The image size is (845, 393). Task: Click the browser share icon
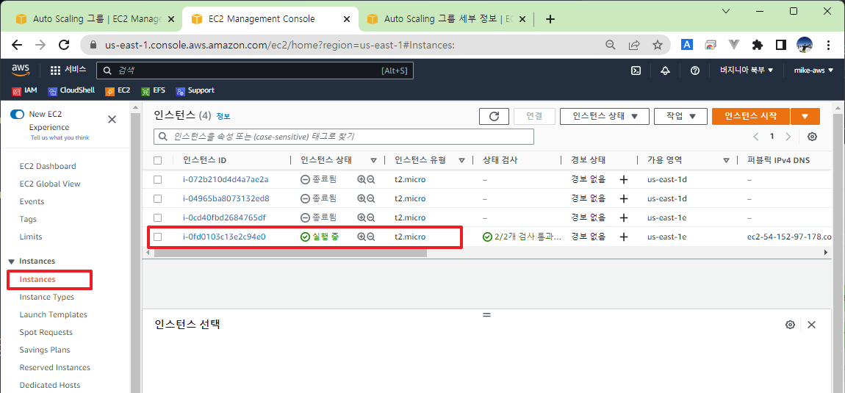[634, 46]
